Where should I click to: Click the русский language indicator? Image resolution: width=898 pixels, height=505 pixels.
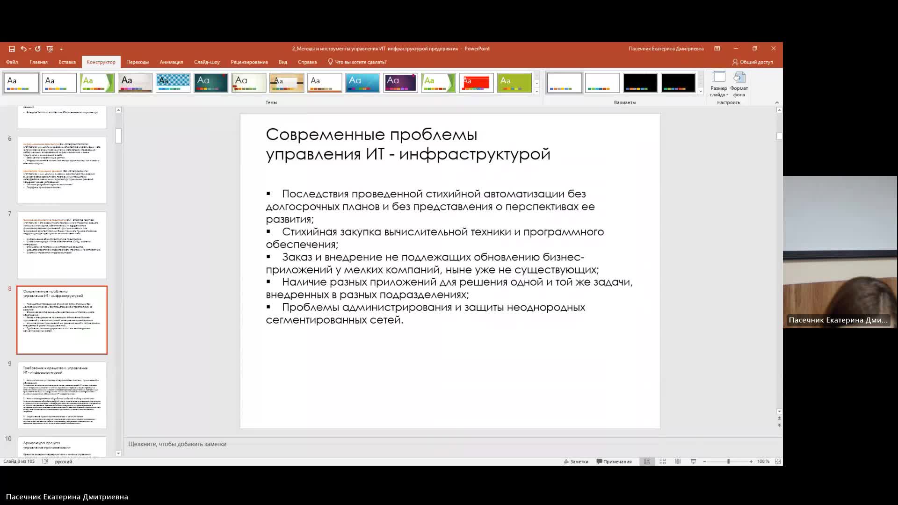point(64,462)
